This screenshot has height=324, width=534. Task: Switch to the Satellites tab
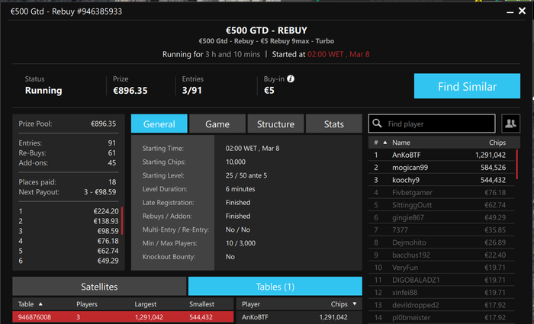coord(99,287)
